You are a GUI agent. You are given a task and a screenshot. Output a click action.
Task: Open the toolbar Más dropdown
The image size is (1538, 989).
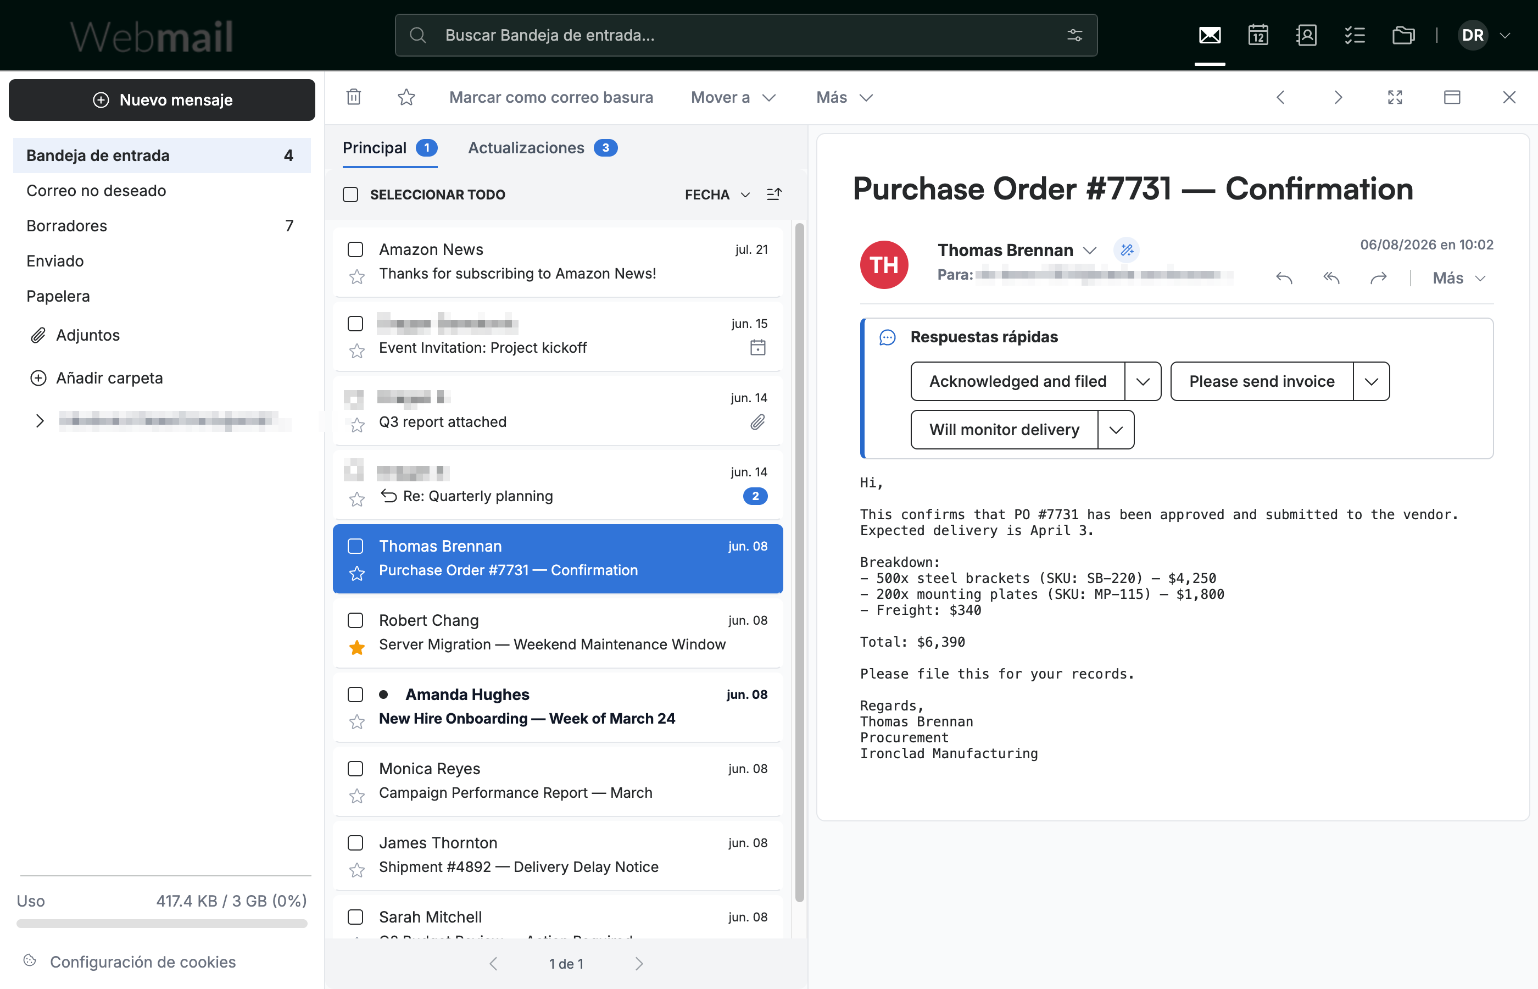844,97
